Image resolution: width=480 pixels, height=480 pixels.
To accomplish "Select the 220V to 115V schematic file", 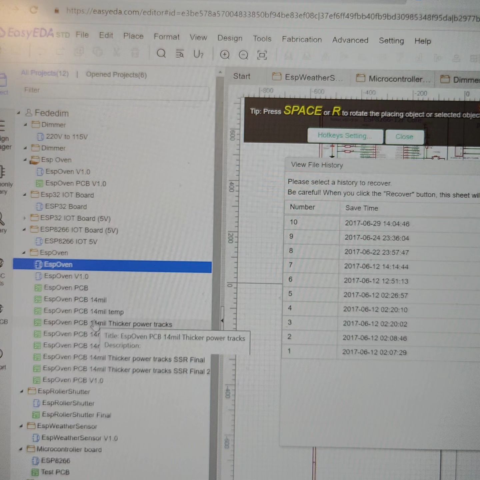I will tap(66, 137).
